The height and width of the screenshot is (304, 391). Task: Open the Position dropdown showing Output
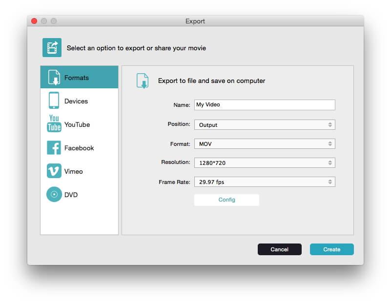point(265,125)
